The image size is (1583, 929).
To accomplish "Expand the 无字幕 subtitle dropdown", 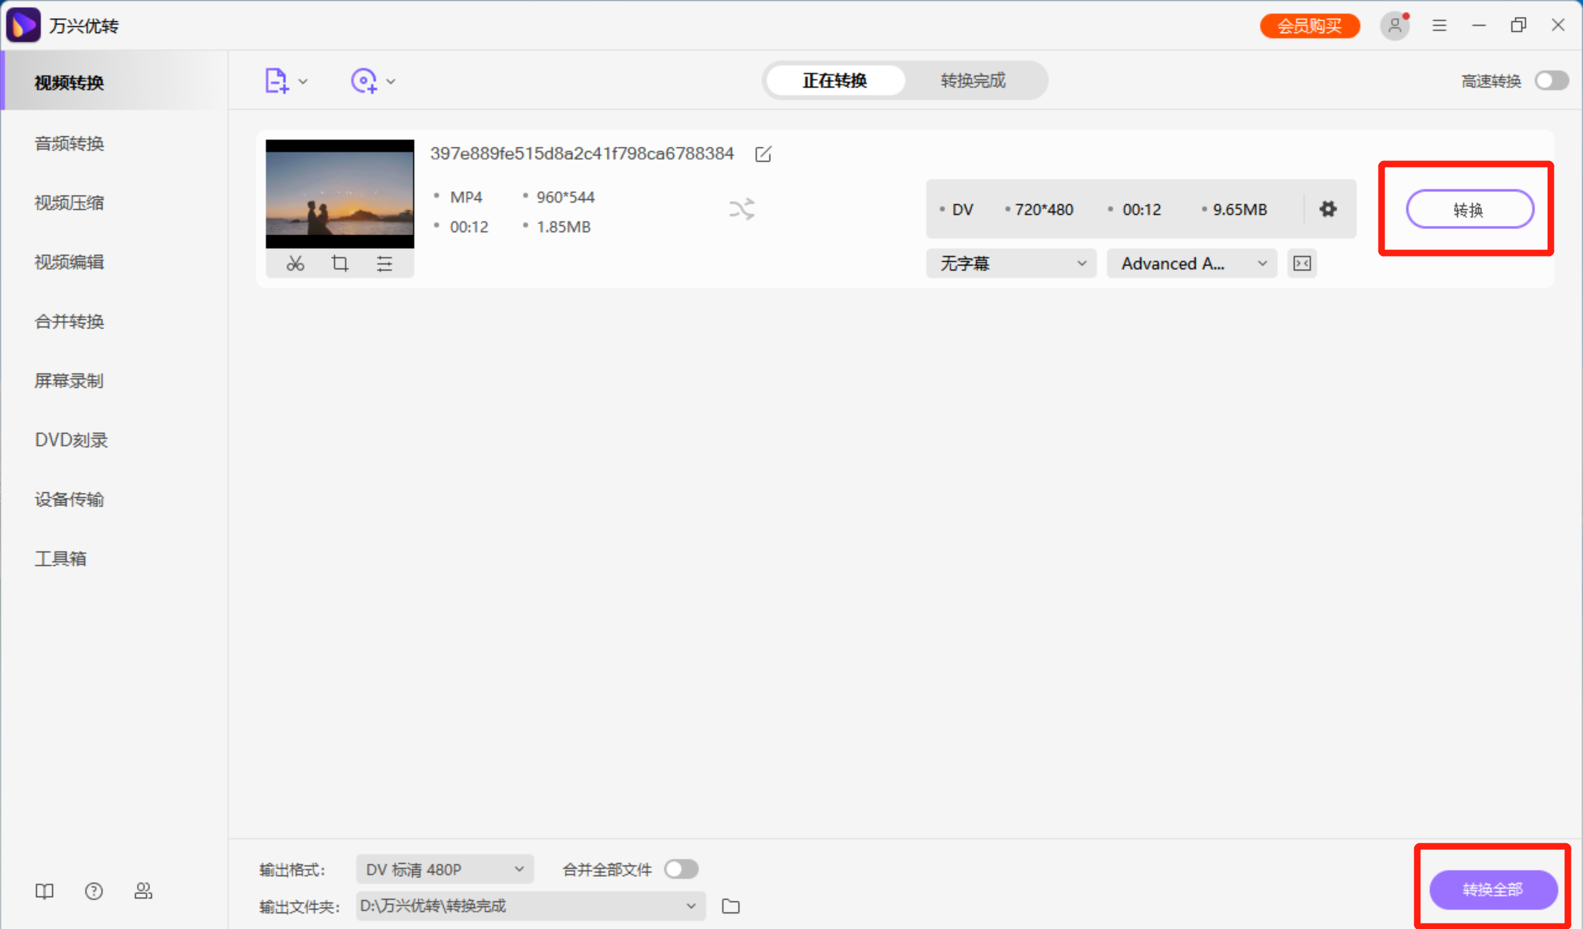I will (x=1011, y=263).
